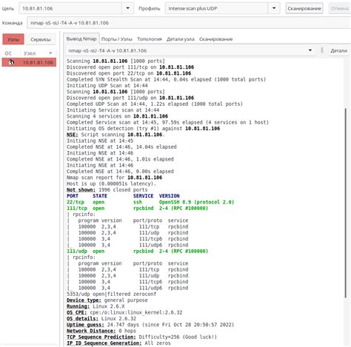Screen dimensions: 351x347
Task: Click the '22/tcp' port line
Action: click(150, 202)
